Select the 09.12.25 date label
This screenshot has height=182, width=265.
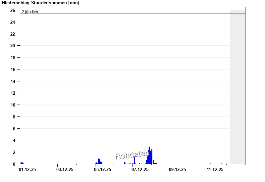tap(177, 170)
